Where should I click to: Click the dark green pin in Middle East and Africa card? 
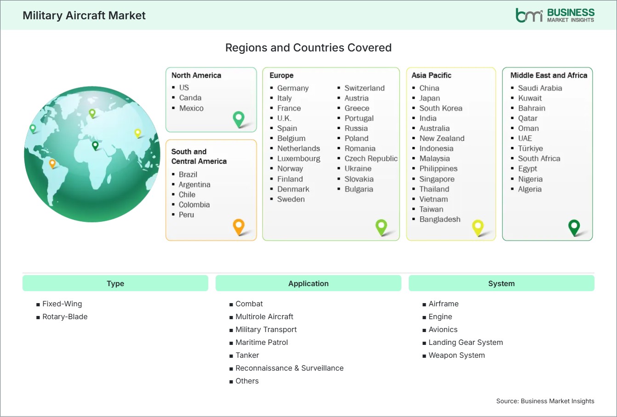(x=574, y=228)
